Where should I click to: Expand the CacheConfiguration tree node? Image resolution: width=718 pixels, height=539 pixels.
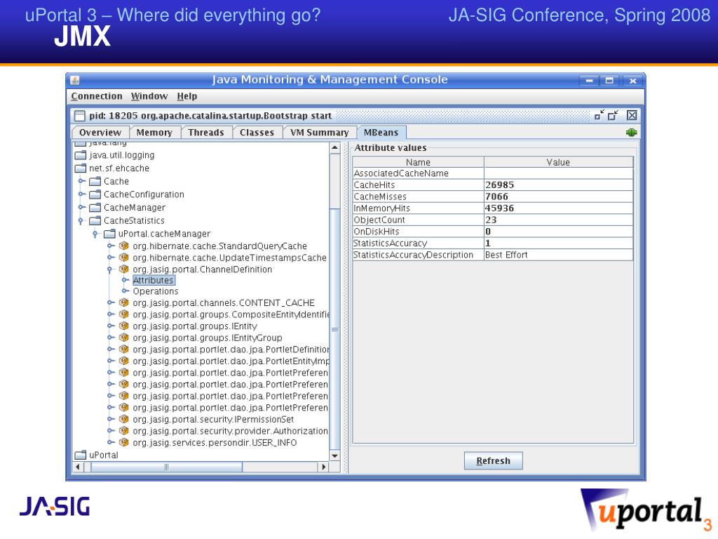[81, 194]
